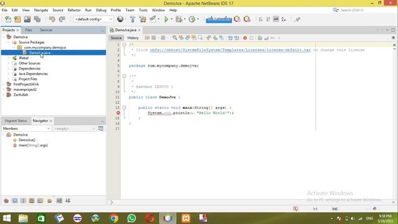Close the DemoJva.java editor tab
Screen dimensions: 398x224
tap(139, 30)
